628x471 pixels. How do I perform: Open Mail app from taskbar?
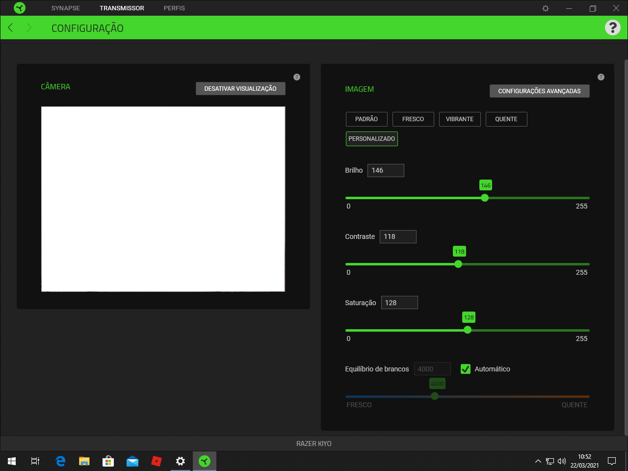pyautogui.click(x=132, y=461)
